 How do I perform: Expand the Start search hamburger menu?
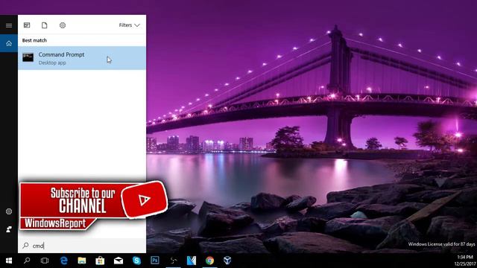(9, 25)
